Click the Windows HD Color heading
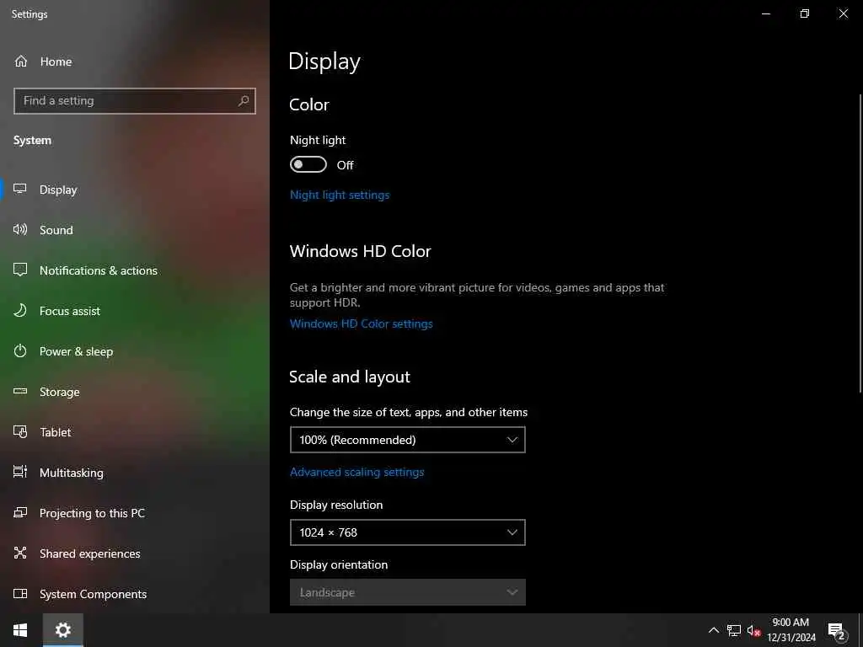The image size is (863, 647). coord(361,251)
